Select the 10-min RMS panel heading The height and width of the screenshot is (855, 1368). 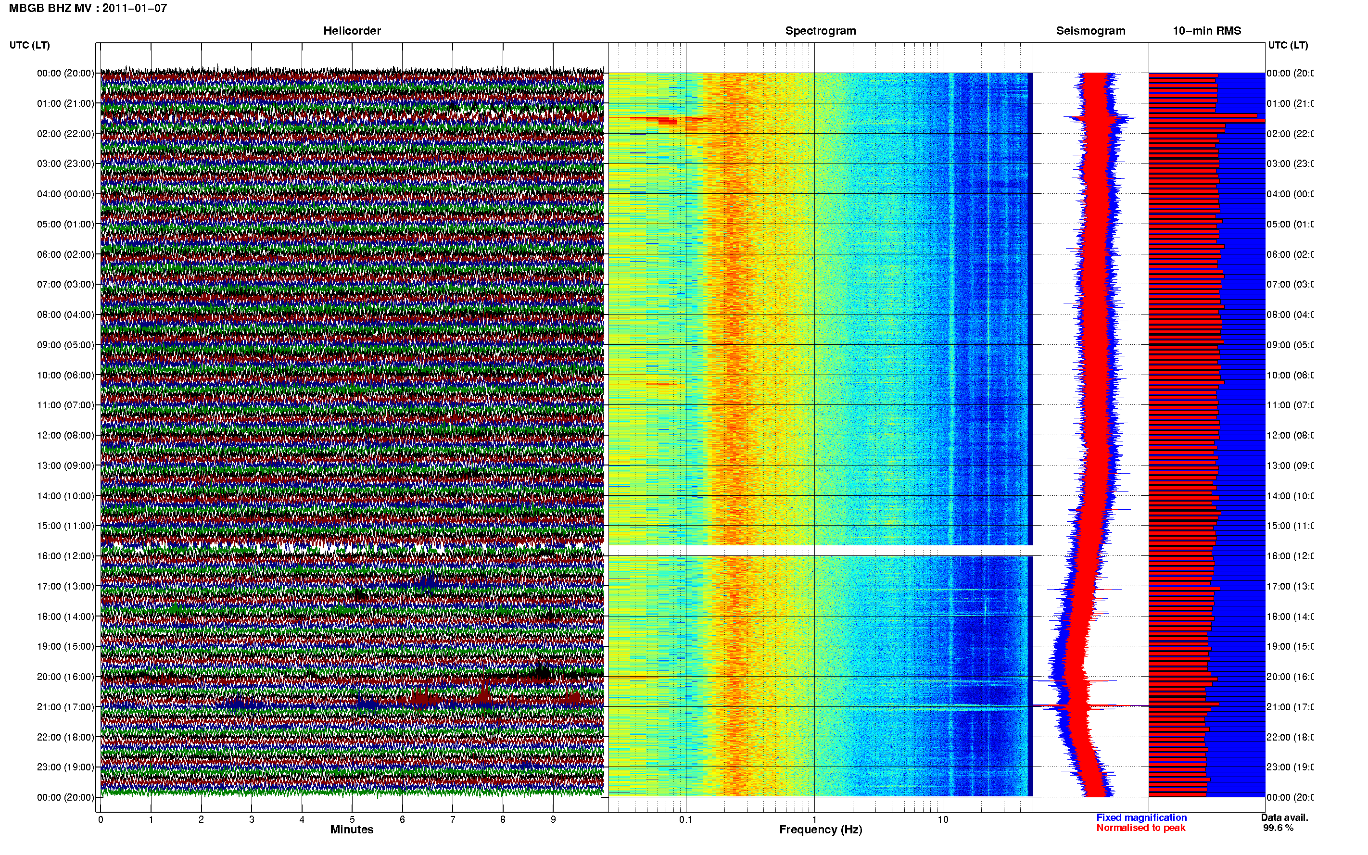coord(1207,31)
